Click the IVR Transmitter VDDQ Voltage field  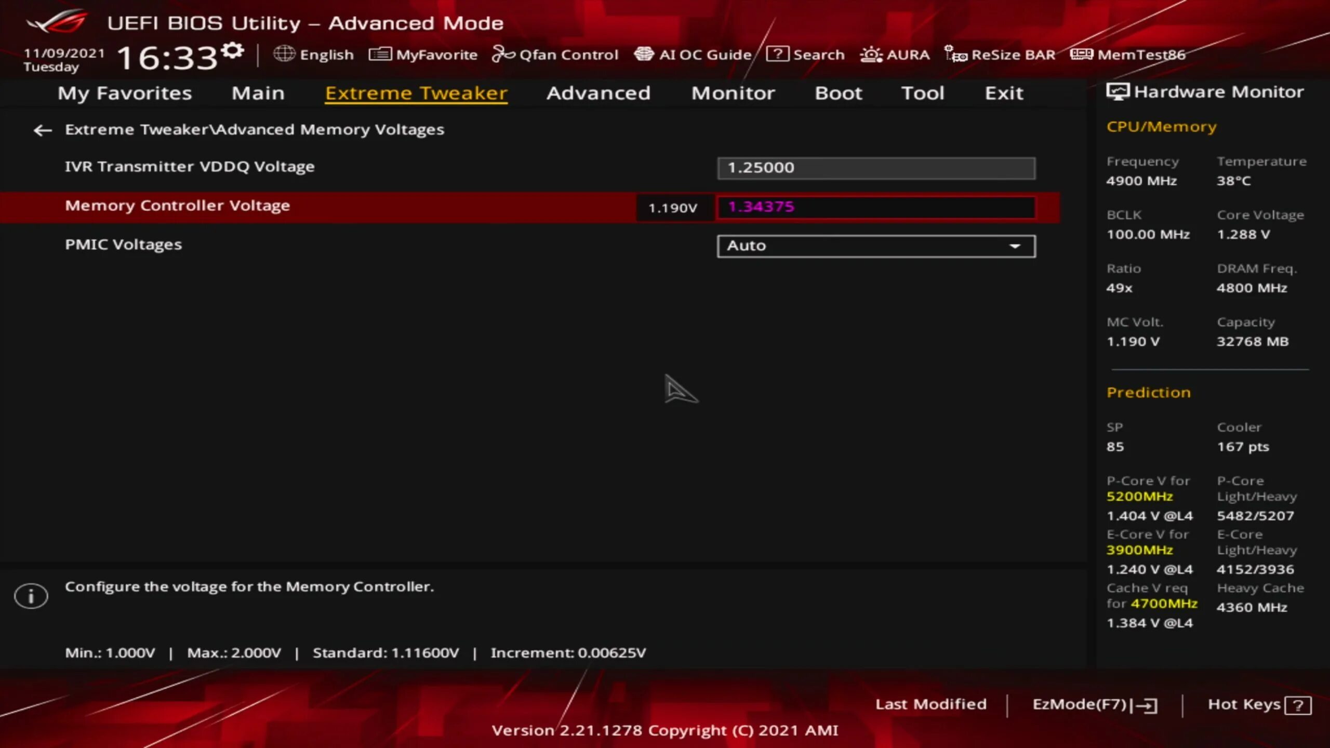(876, 168)
